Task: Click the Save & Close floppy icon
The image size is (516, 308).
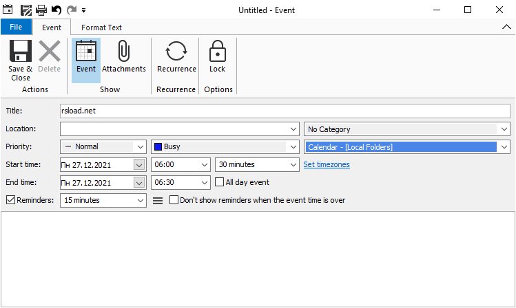Action: point(21,51)
